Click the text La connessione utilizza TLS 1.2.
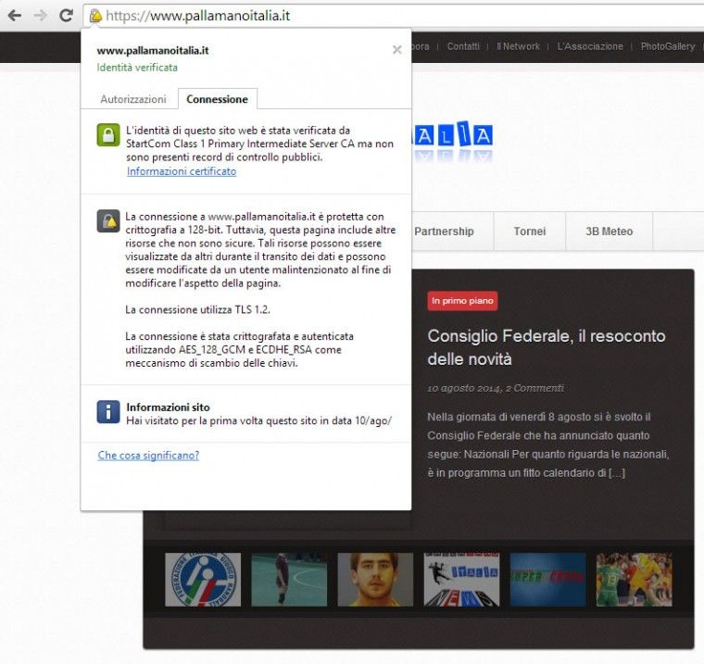 point(197,310)
